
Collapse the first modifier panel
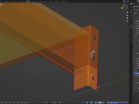134,13
